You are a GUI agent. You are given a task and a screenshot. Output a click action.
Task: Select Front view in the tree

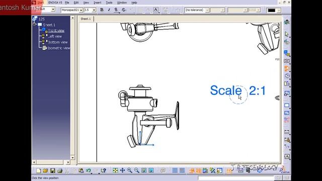click(56, 31)
